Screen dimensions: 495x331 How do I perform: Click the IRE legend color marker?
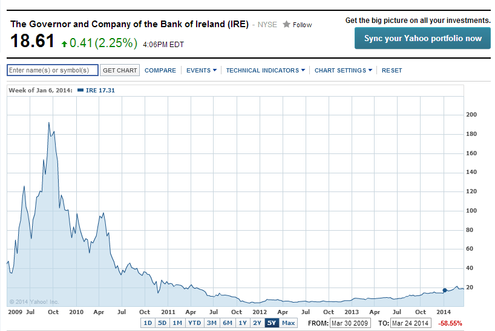tap(80, 90)
